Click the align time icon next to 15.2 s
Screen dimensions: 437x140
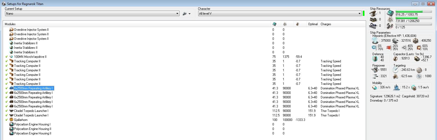point(396,87)
